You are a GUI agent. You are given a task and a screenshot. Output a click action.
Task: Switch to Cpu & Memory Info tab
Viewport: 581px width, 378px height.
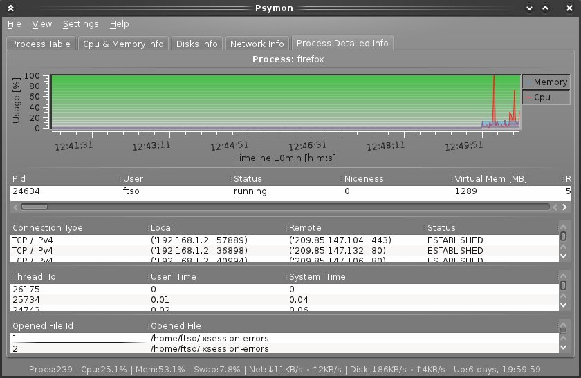coord(123,44)
